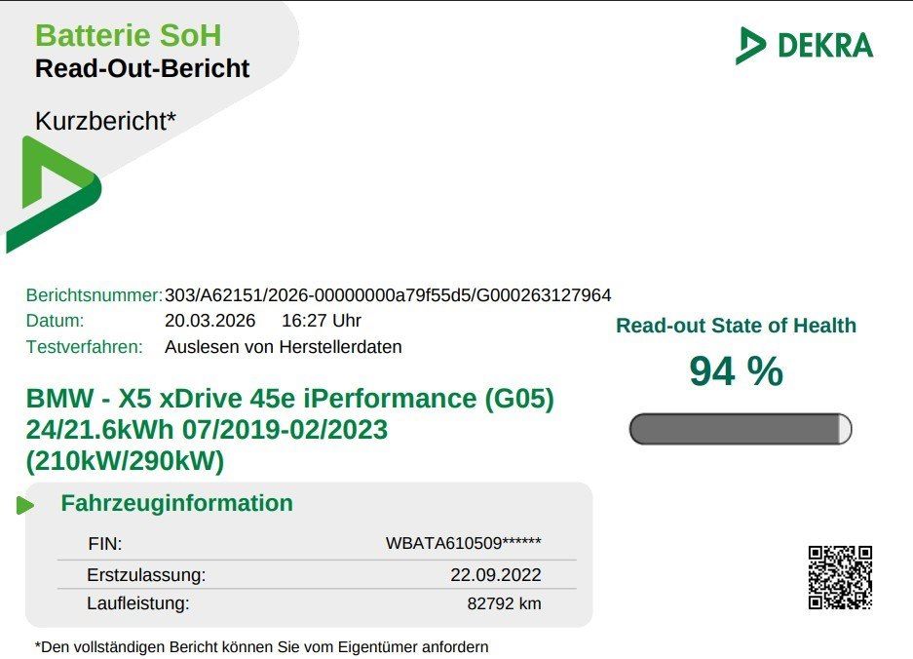Click the Kurzbericht* label
The image size is (913, 659).
point(105,121)
